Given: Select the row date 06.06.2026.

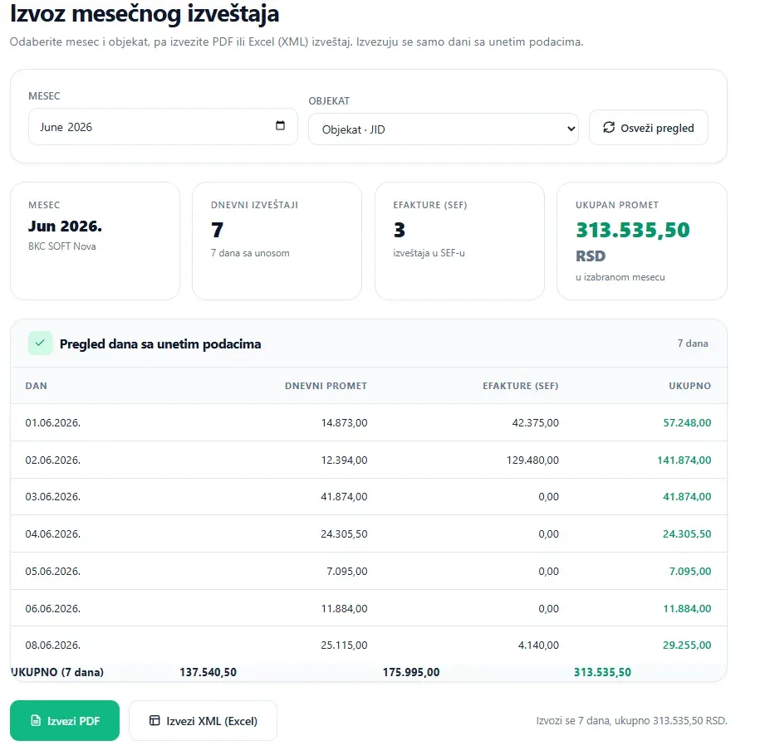Looking at the screenshot, I should 53,609.
